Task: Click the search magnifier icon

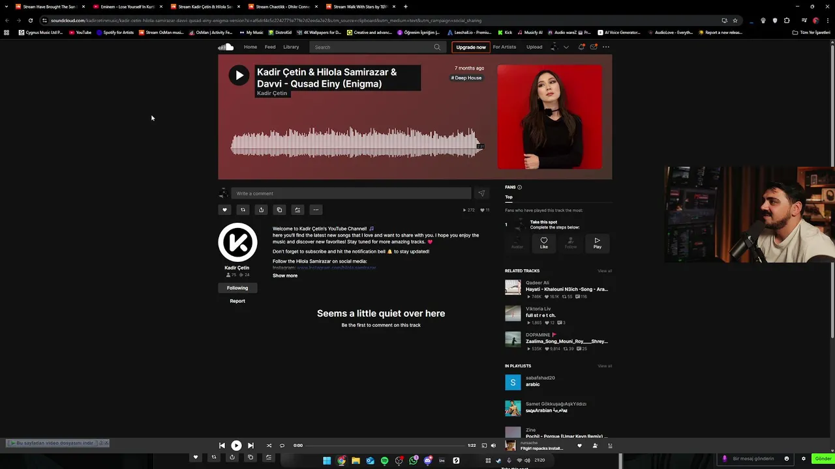Action: point(437,47)
